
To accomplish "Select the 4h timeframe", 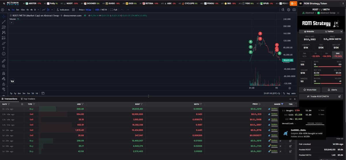I will (x=31, y=10).
